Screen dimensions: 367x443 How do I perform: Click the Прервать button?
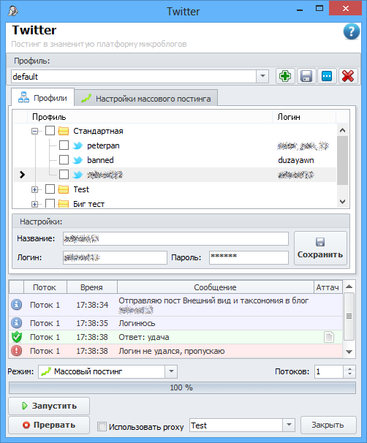coord(49,425)
